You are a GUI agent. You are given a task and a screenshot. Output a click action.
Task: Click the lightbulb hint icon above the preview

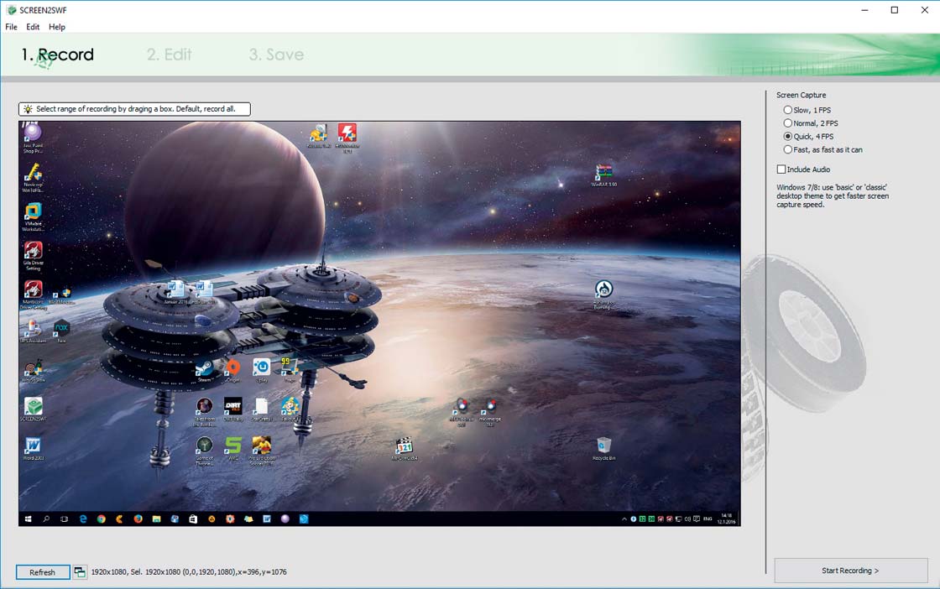28,109
